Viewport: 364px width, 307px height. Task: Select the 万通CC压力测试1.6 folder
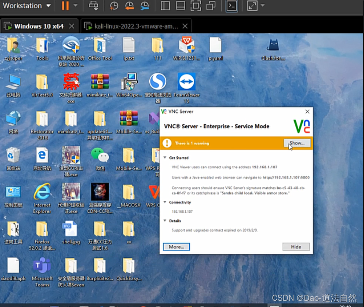pyautogui.click(x=100, y=236)
